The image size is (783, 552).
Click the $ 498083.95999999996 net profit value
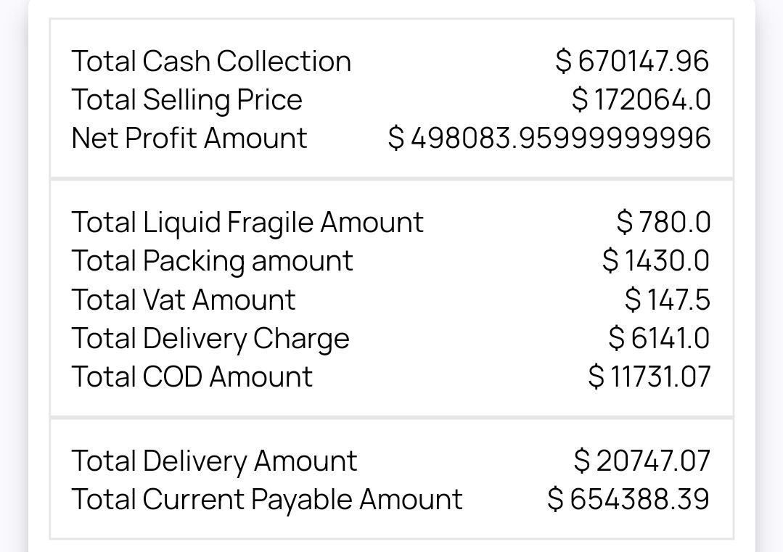[x=549, y=138]
